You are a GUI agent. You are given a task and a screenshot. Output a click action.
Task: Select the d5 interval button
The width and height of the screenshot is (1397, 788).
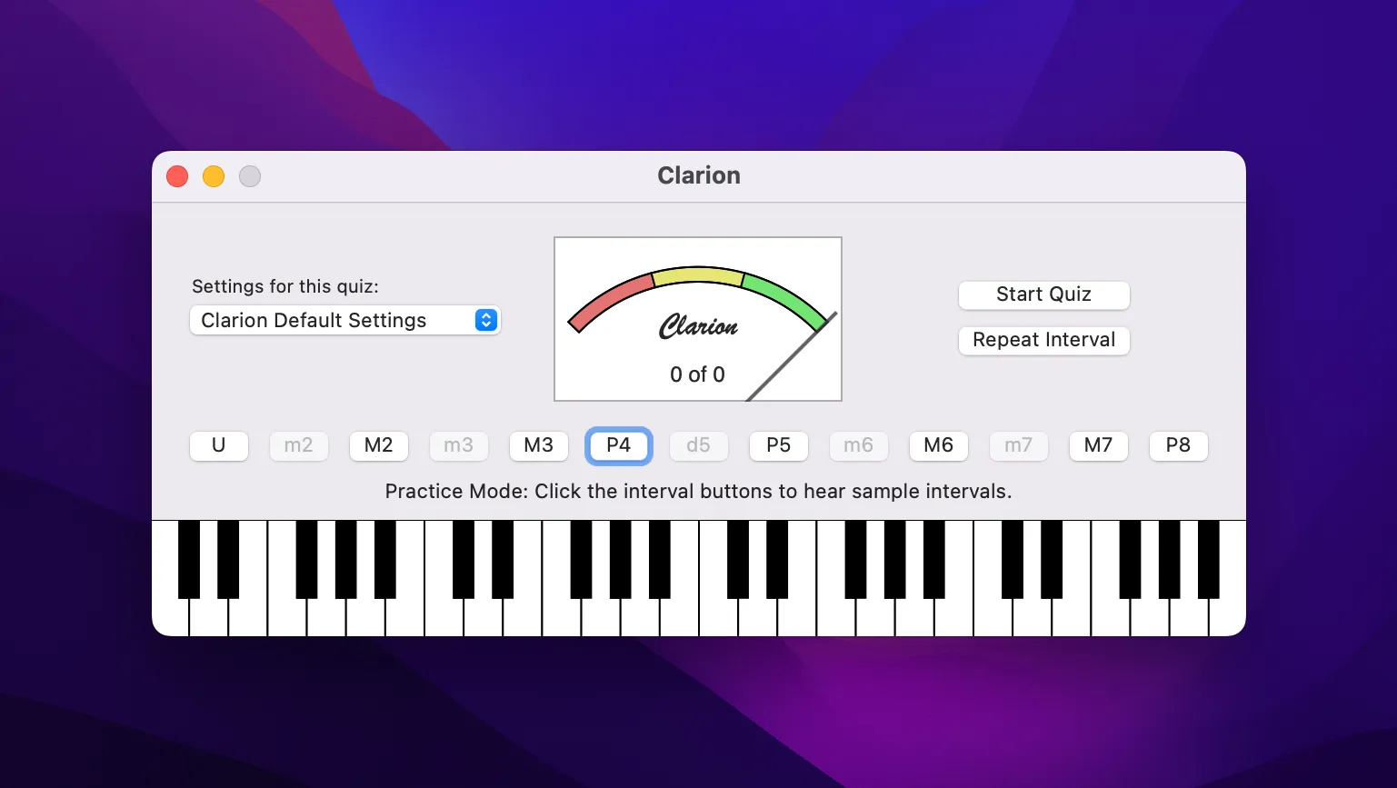click(699, 445)
